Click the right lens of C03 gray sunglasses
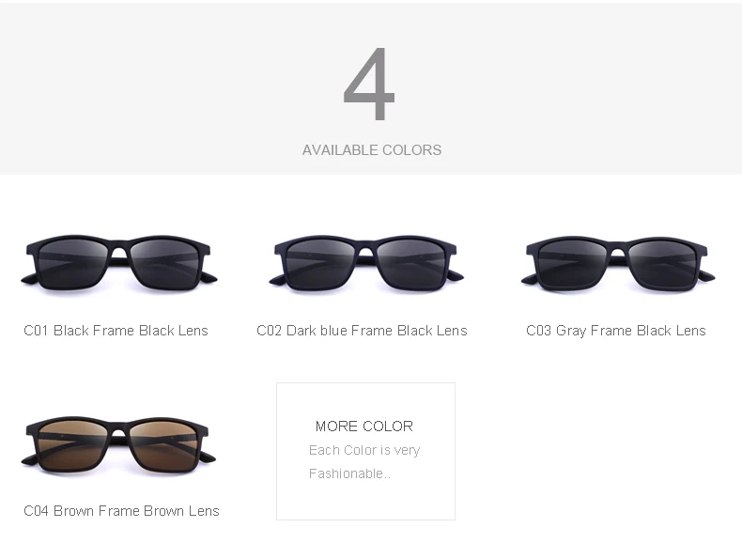 (x=663, y=264)
